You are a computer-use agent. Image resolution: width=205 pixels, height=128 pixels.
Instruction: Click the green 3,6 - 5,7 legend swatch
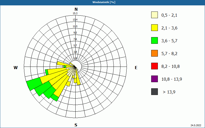[x=155, y=40]
